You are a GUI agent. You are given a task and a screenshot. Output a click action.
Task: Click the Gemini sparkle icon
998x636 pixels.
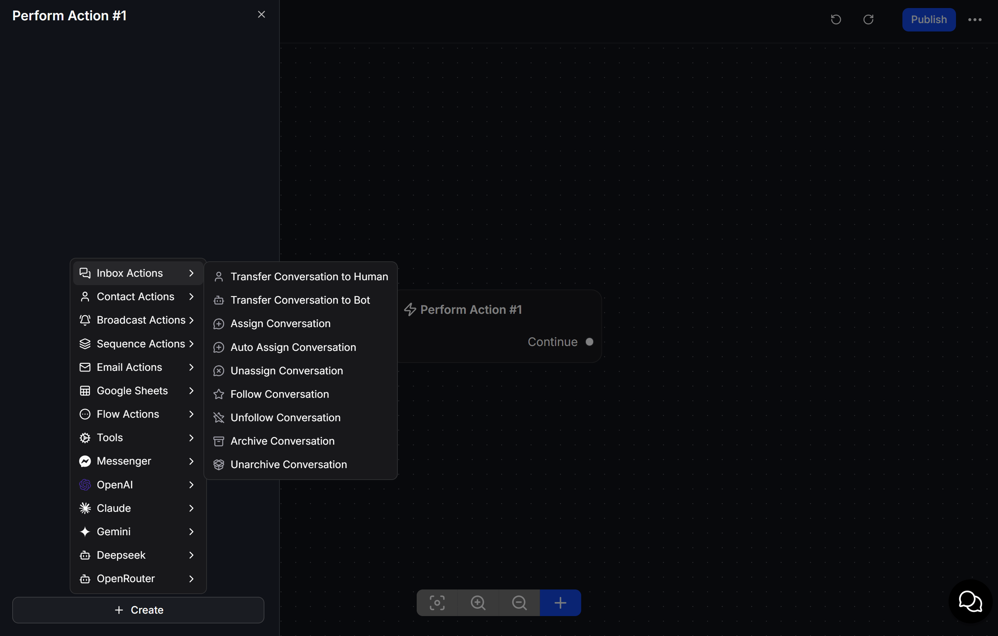tap(85, 532)
